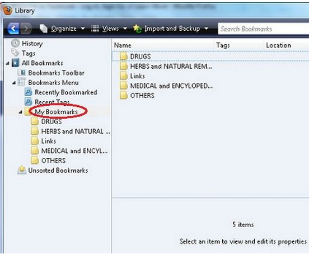This screenshot has height=254, width=309.
Task: Click the Views dropdown arrow
Action: (x=125, y=29)
